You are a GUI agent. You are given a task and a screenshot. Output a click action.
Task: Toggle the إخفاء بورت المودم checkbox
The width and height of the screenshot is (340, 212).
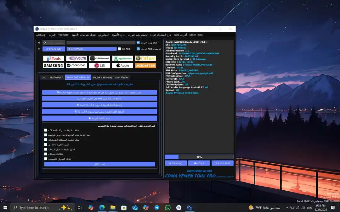click(138, 42)
